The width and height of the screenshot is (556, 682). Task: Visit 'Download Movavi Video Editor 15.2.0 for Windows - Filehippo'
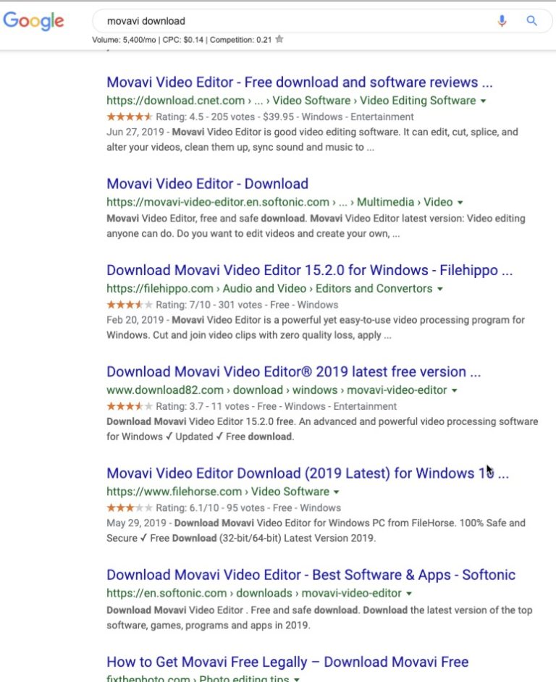[x=309, y=271]
